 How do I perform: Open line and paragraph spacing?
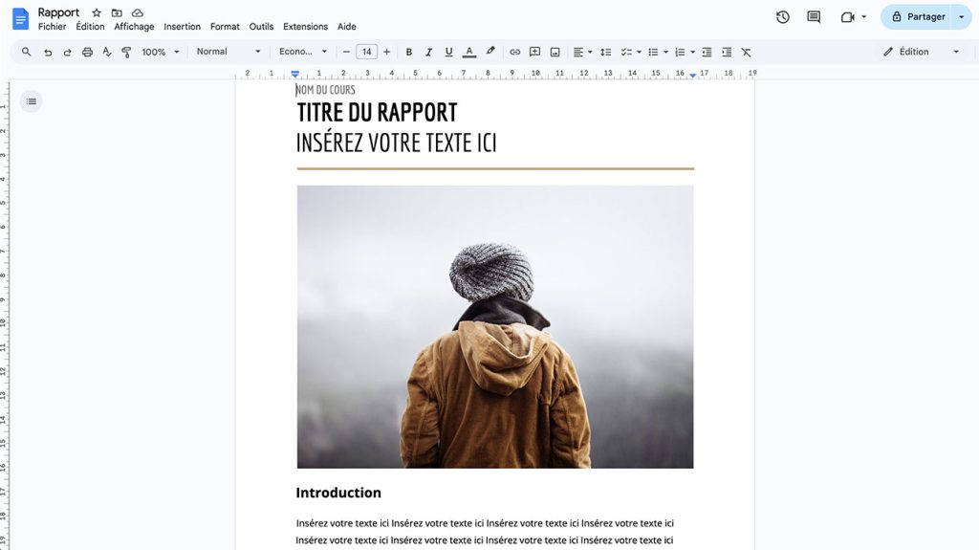(x=605, y=52)
